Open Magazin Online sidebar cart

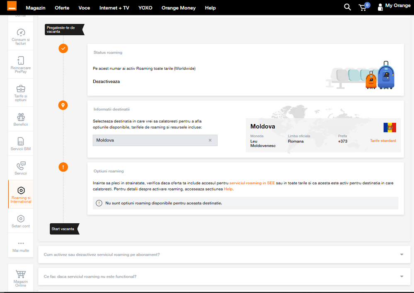[21, 278]
